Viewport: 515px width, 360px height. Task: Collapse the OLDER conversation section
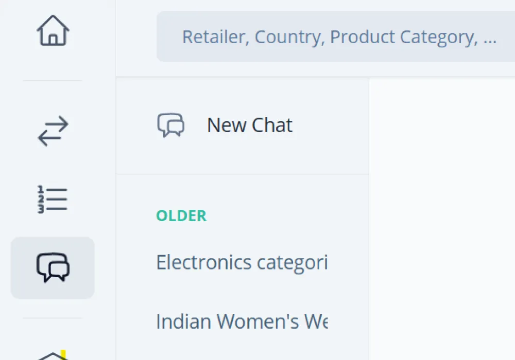pos(181,215)
